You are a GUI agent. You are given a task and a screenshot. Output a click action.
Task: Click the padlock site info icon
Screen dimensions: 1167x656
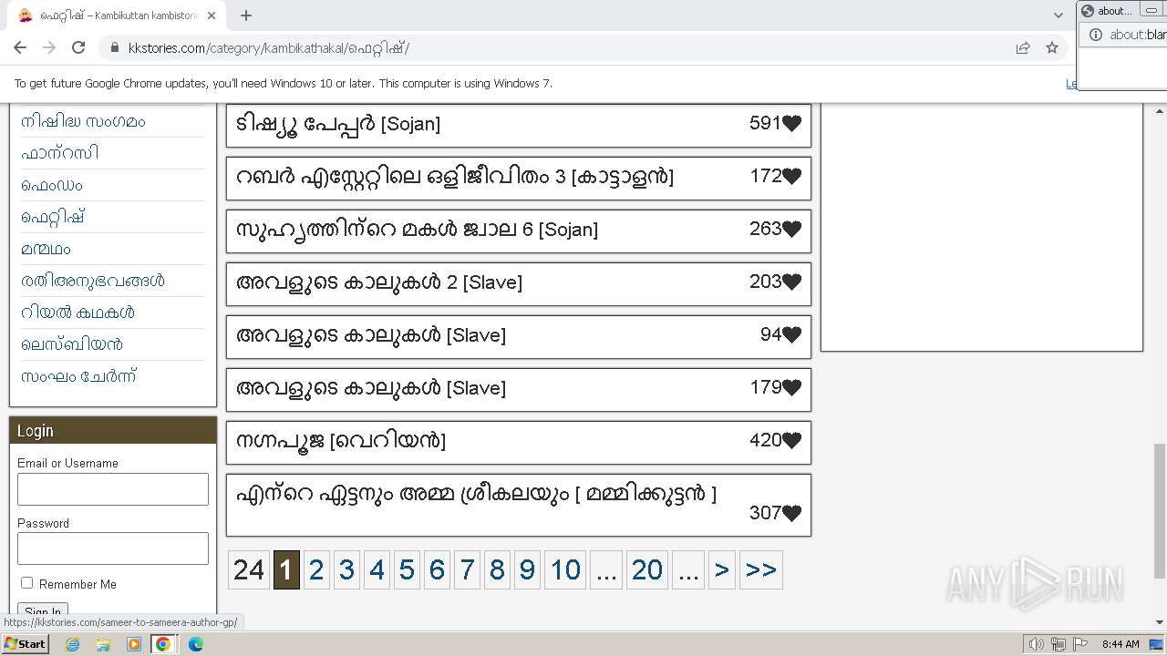115,48
